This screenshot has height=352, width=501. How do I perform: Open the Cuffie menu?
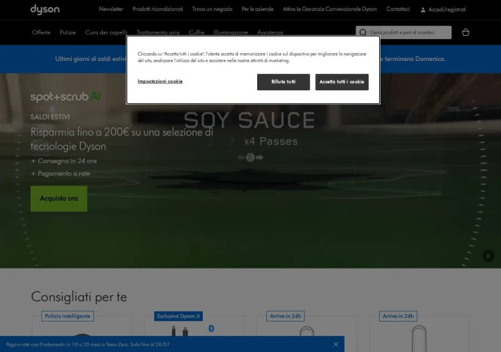tap(197, 32)
